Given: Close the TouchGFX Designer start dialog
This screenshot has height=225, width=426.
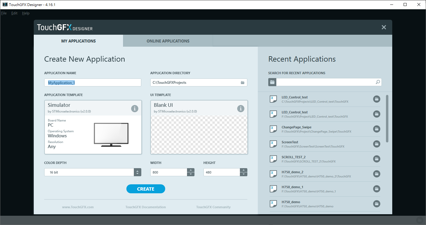Looking at the screenshot, I should (x=384, y=27).
